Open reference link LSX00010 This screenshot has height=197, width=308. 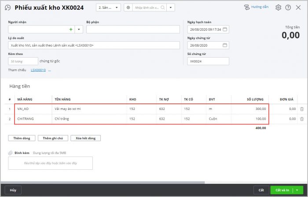coord(38,70)
